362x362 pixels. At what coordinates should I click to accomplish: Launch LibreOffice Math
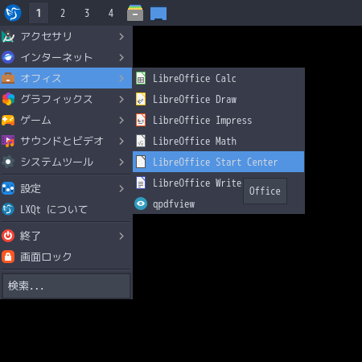[x=219, y=141]
